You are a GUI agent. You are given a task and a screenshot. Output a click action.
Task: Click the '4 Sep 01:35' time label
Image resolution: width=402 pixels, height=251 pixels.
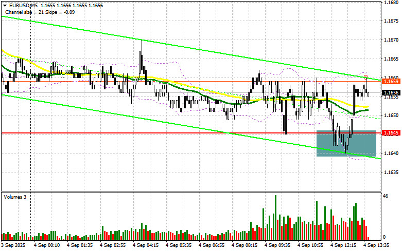coord(80,245)
